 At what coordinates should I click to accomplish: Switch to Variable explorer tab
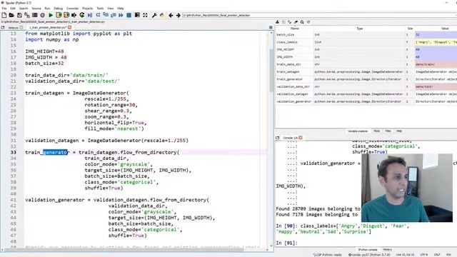click(x=358, y=131)
